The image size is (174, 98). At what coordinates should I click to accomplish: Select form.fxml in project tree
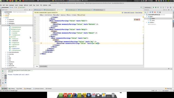tap(13, 37)
